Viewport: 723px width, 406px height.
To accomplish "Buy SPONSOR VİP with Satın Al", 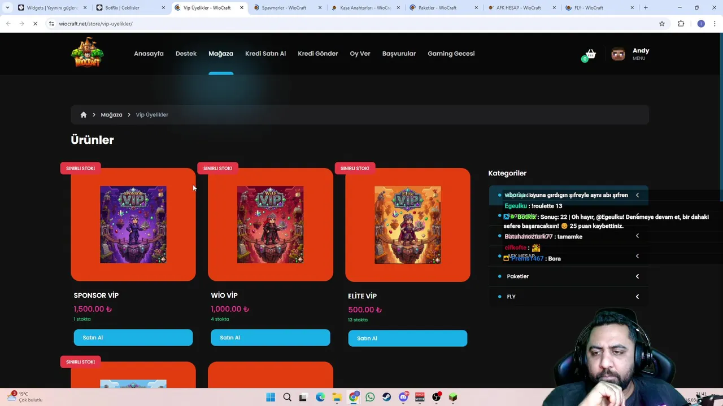I will tap(133, 338).
